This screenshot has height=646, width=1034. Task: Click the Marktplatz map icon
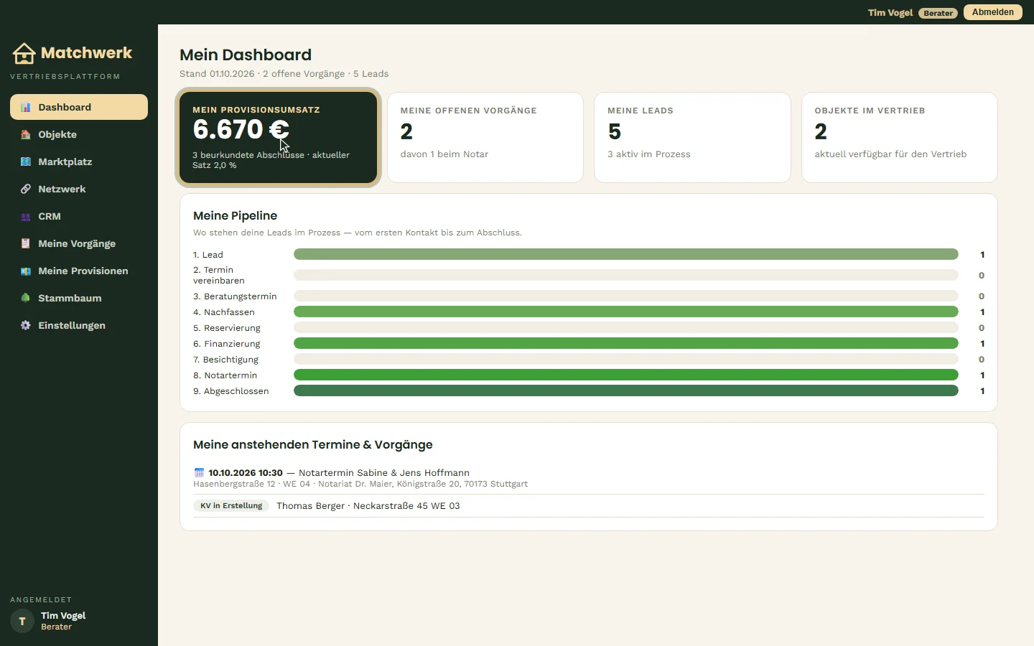pos(26,161)
